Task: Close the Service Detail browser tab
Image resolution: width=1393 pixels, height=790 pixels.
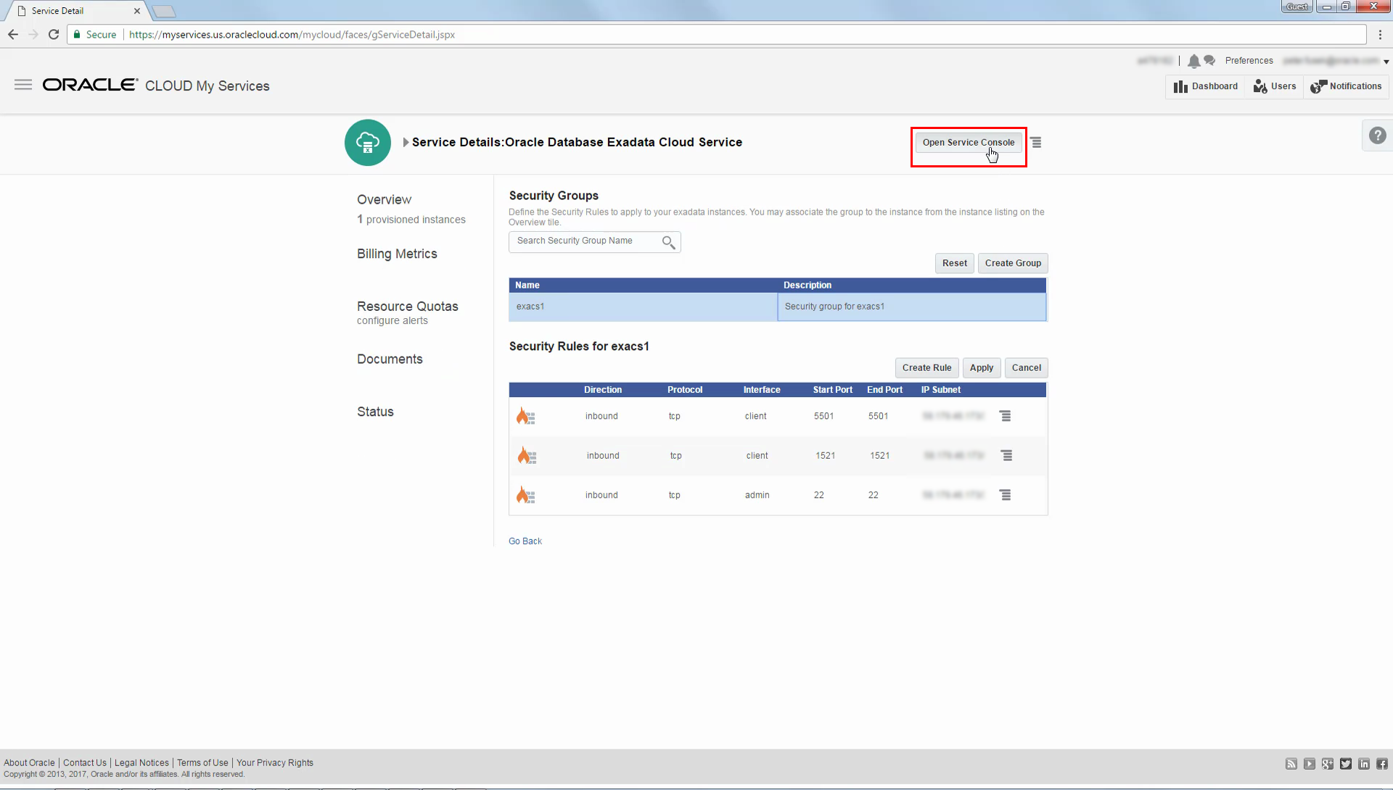Action: pos(137,11)
